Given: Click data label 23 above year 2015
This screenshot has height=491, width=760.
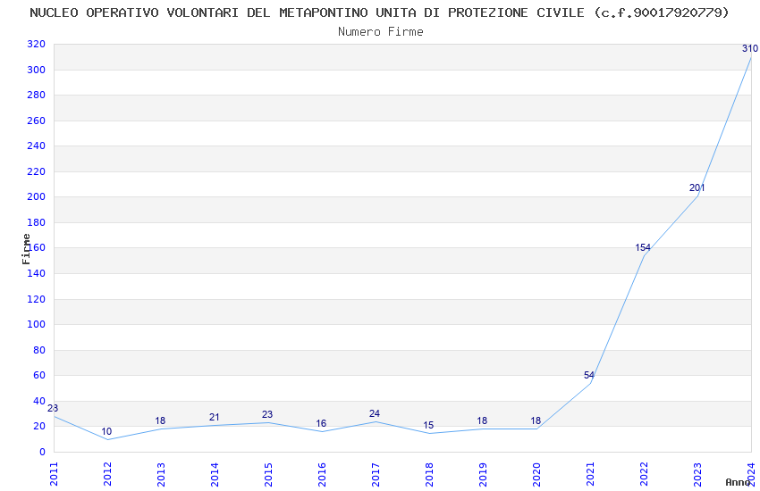Looking at the screenshot, I should tap(267, 414).
